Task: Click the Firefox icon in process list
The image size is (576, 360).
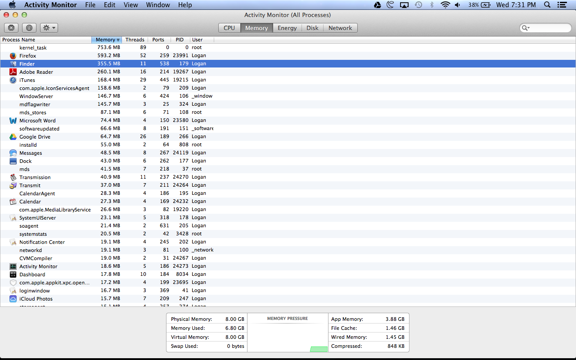Action: (13, 56)
